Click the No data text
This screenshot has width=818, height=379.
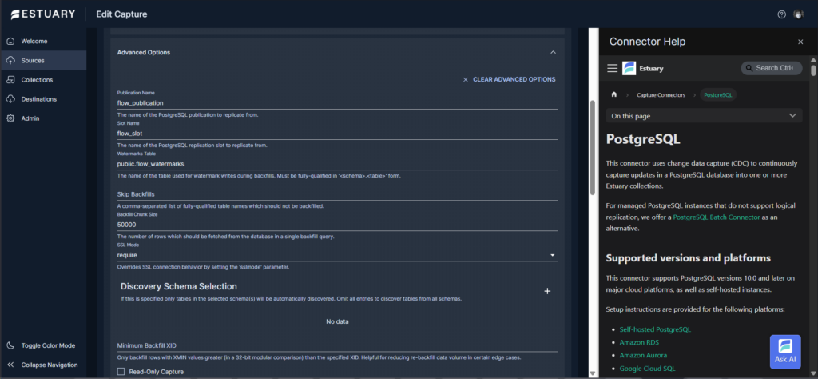337,321
